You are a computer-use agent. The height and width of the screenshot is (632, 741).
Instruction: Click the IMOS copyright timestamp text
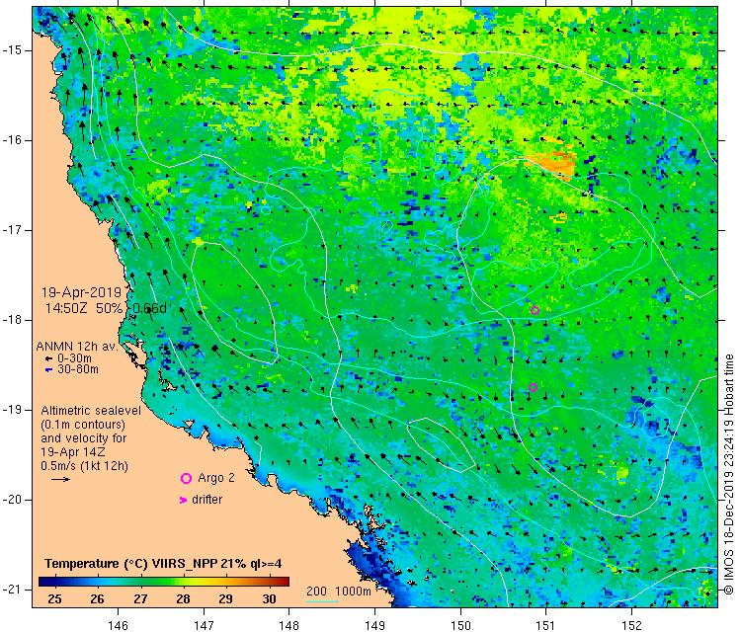(x=729, y=474)
